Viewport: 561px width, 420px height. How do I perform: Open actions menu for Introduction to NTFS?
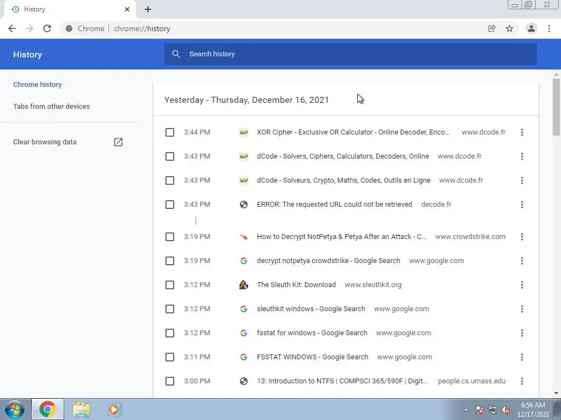pos(522,381)
